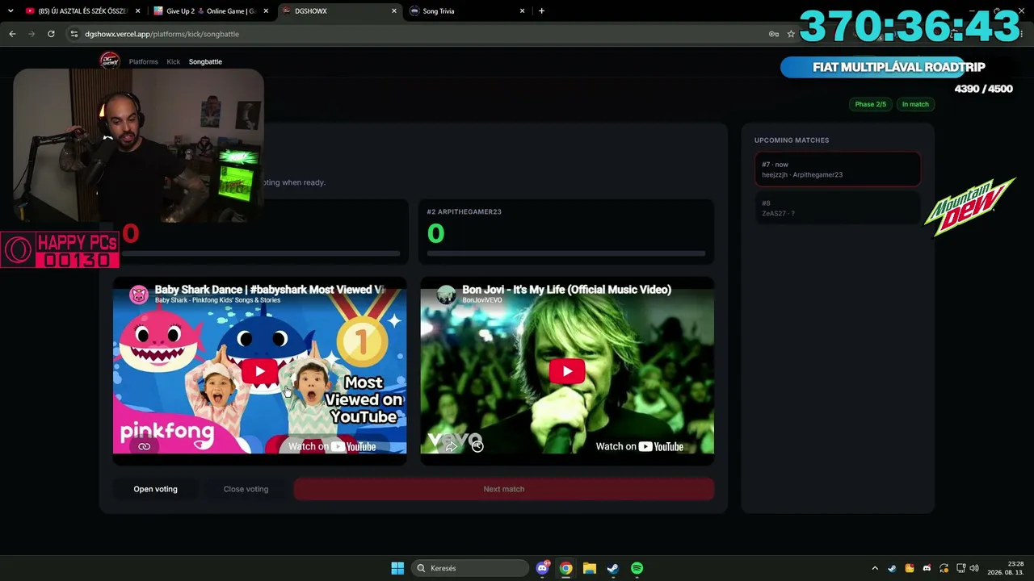The width and height of the screenshot is (1034, 581).
Task: Bookmark this page with the star icon
Action: (x=791, y=34)
